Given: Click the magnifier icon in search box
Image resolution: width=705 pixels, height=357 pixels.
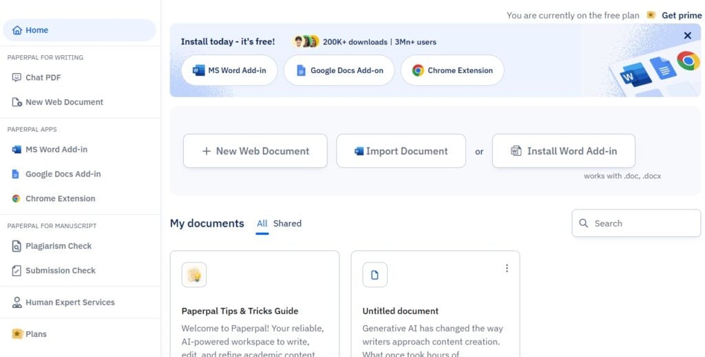Looking at the screenshot, I should click(x=584, y=223).
